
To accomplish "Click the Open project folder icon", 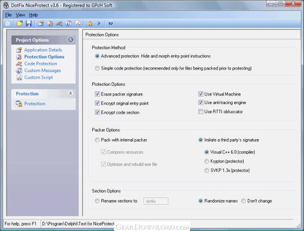I will (20, 23).
